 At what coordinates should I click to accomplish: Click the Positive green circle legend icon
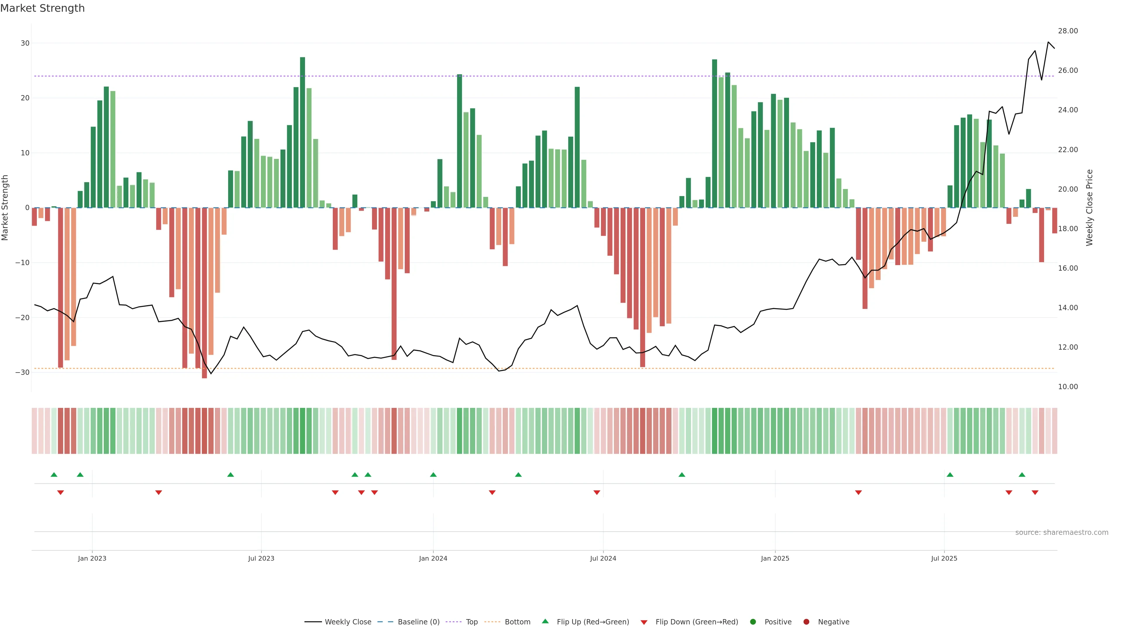753,621
